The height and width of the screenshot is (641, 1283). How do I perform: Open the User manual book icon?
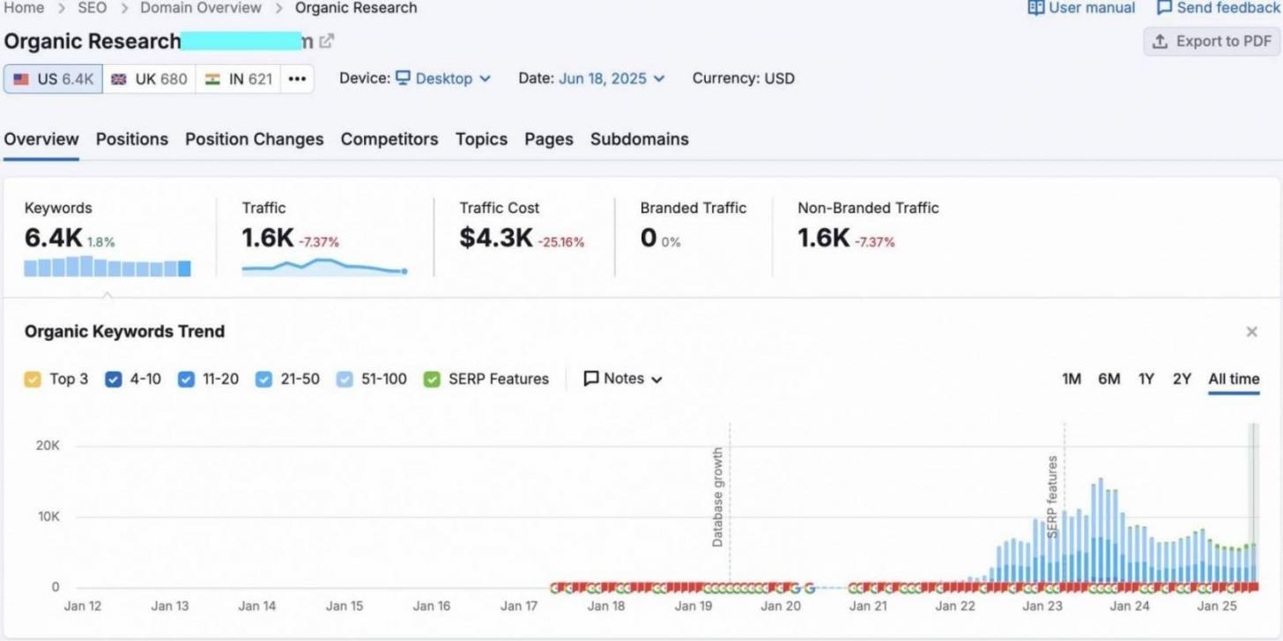pos(1035,8)
